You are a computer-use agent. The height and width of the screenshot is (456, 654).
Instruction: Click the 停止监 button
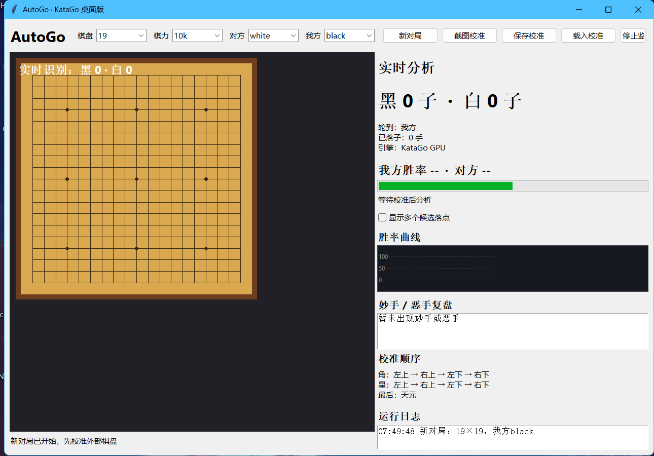point(633,35)
